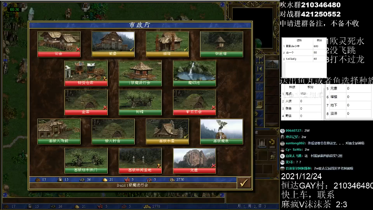Click overlay text 申请进群备注，不备不收
This screenshot has width=373, height=210.
click(x=319, y=23)
